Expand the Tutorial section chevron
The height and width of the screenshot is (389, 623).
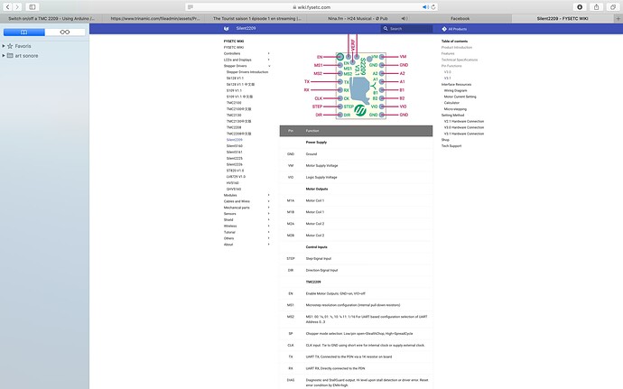268,232
